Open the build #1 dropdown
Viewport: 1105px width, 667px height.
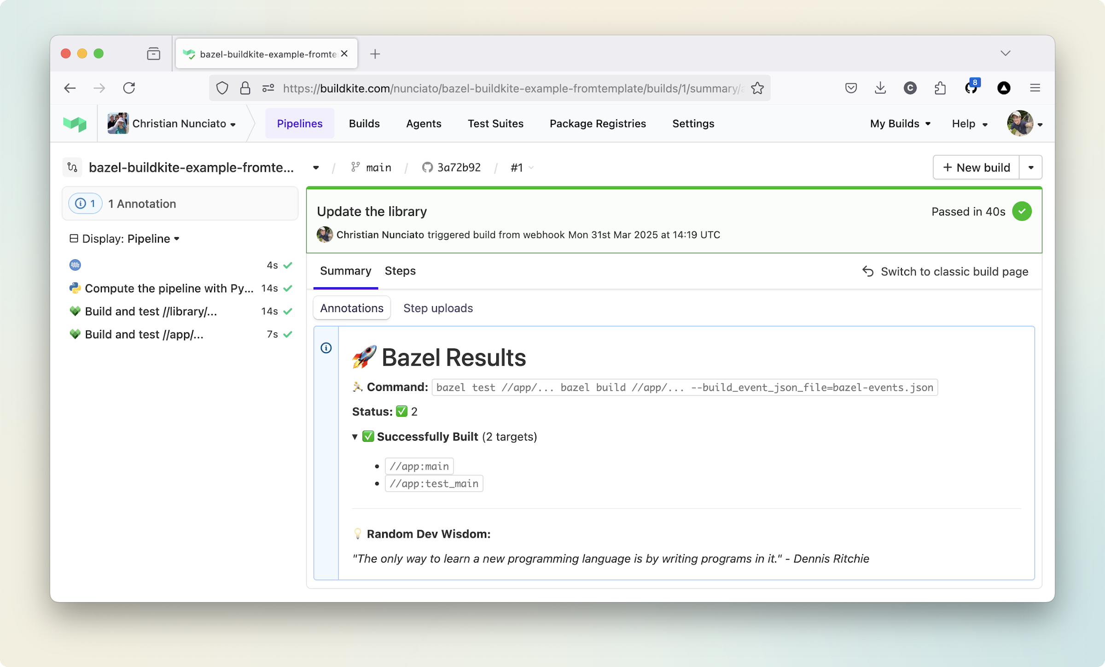522,167
